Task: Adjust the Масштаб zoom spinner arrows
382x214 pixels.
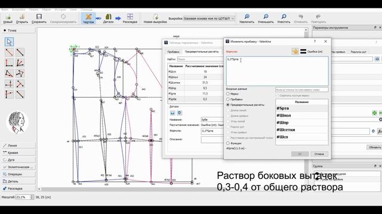Action: click(32, 197)
